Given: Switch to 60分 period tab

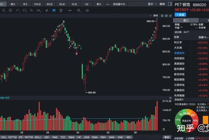Looking at the screenshot, I should (x=50, y=4).
